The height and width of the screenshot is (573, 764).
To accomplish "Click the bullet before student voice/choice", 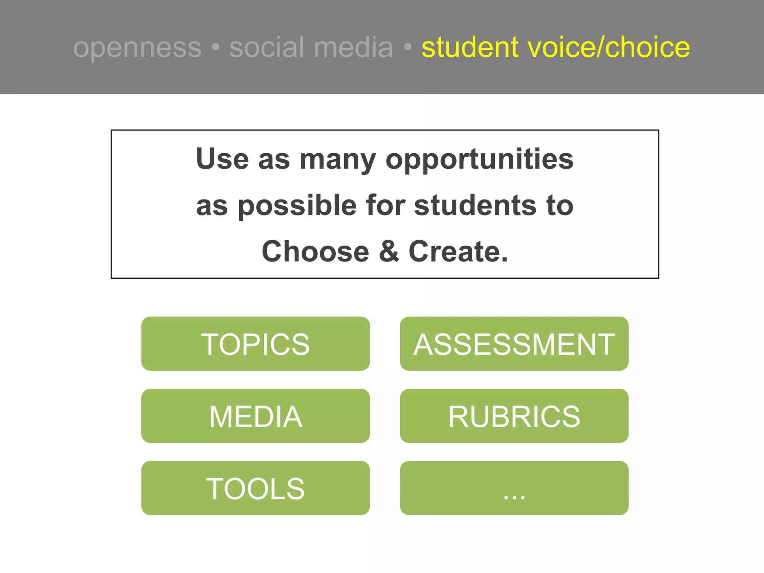I will click(408, 47).
